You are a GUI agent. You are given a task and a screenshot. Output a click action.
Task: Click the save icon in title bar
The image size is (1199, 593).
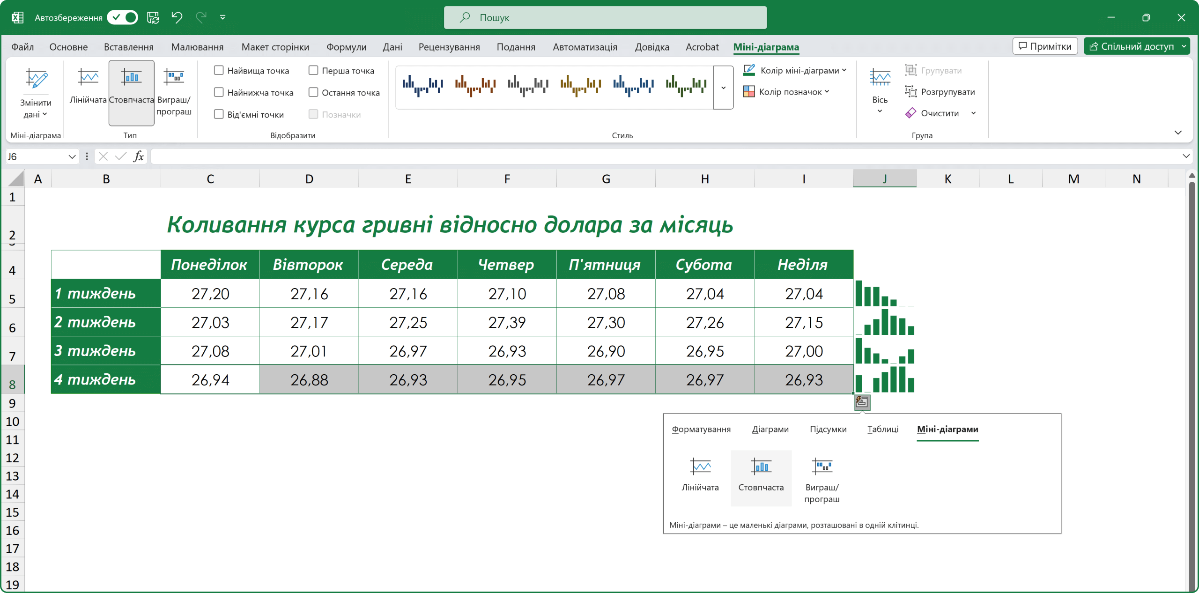[x=153, y=18]
